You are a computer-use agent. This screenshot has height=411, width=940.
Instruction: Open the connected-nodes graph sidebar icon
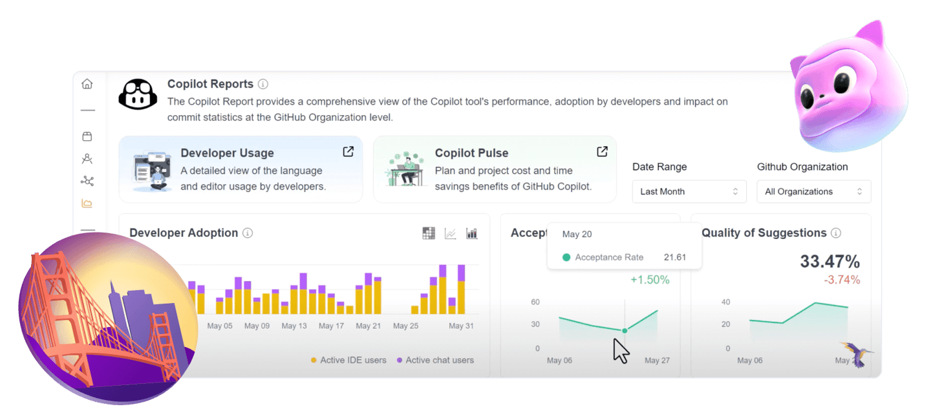[87, 181]
